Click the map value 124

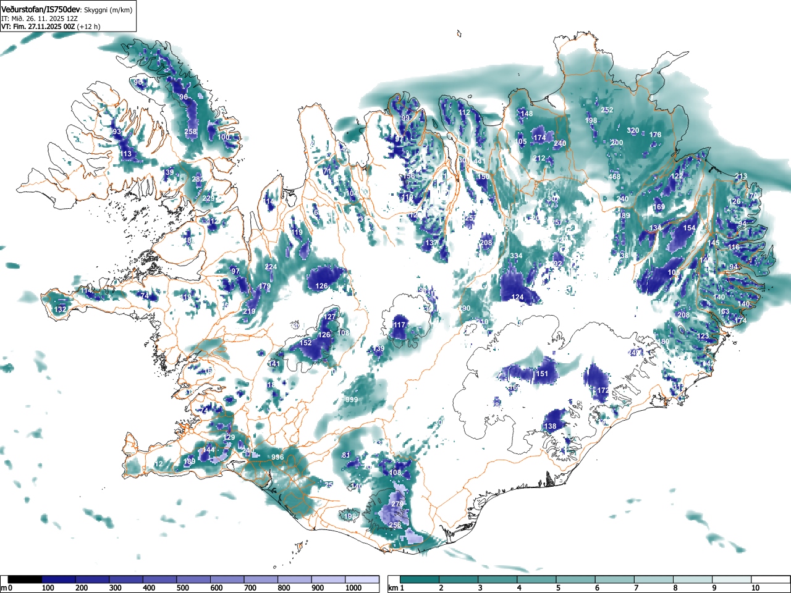(x=517, y=297)
